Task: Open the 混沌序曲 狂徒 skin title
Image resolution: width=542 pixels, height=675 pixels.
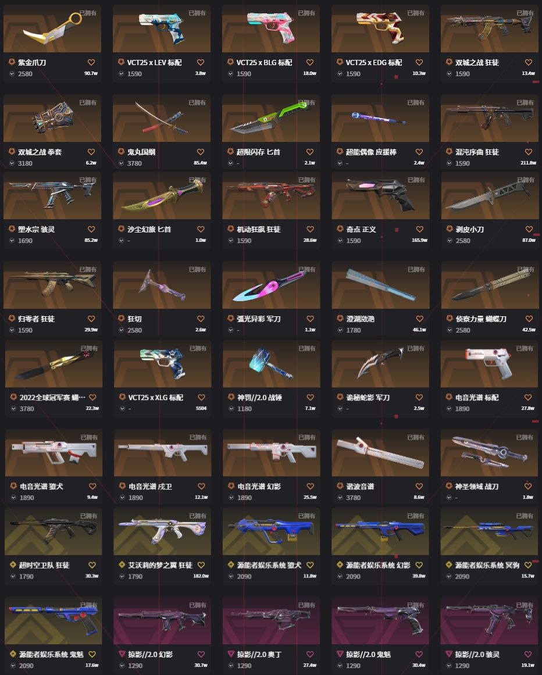Action: (477, 152)
